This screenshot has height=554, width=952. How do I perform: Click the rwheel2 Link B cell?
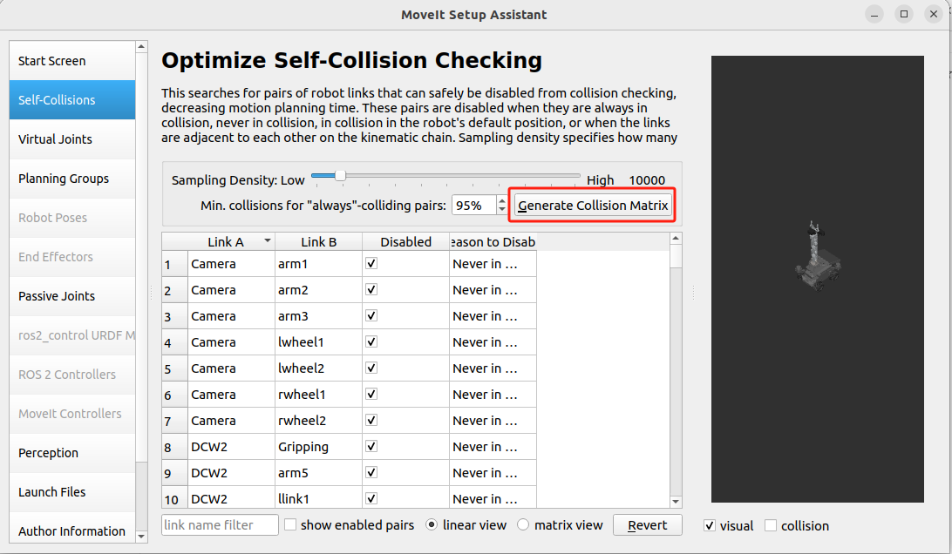tap(319, 421)
